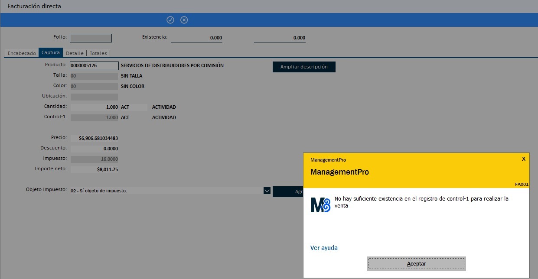Close the ManagementPro dialog with X
Screen dimensions: 538x279
(524, 159)
